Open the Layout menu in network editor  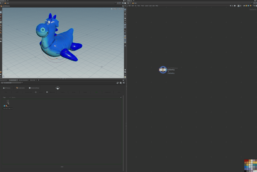point(146,6)
